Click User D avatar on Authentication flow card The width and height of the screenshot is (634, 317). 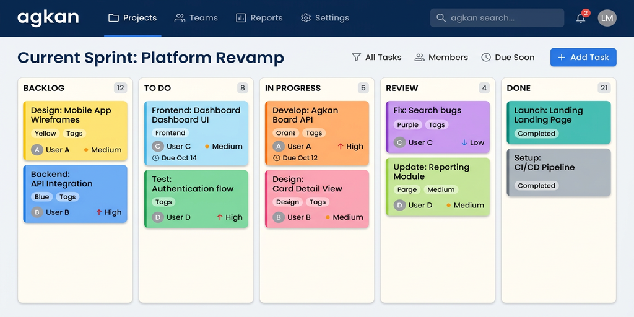(158, 217)
